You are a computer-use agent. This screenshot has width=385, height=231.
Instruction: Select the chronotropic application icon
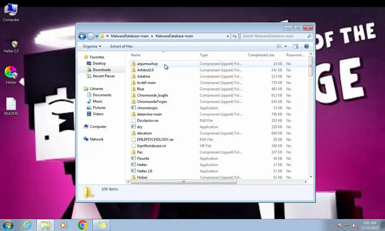134,108
